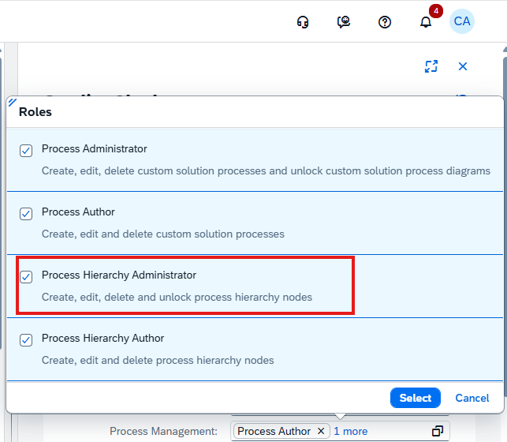Close the side panel with X icon
This screenshot has width=507, height=442.
pyautogui.click(x=463, y=66)
